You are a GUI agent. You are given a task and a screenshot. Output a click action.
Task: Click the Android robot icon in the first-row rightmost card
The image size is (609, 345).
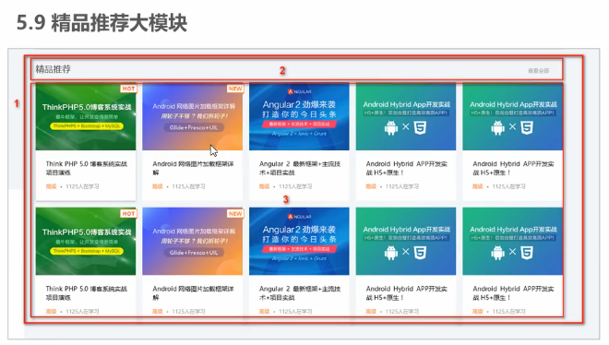click(x=497, y=127)
